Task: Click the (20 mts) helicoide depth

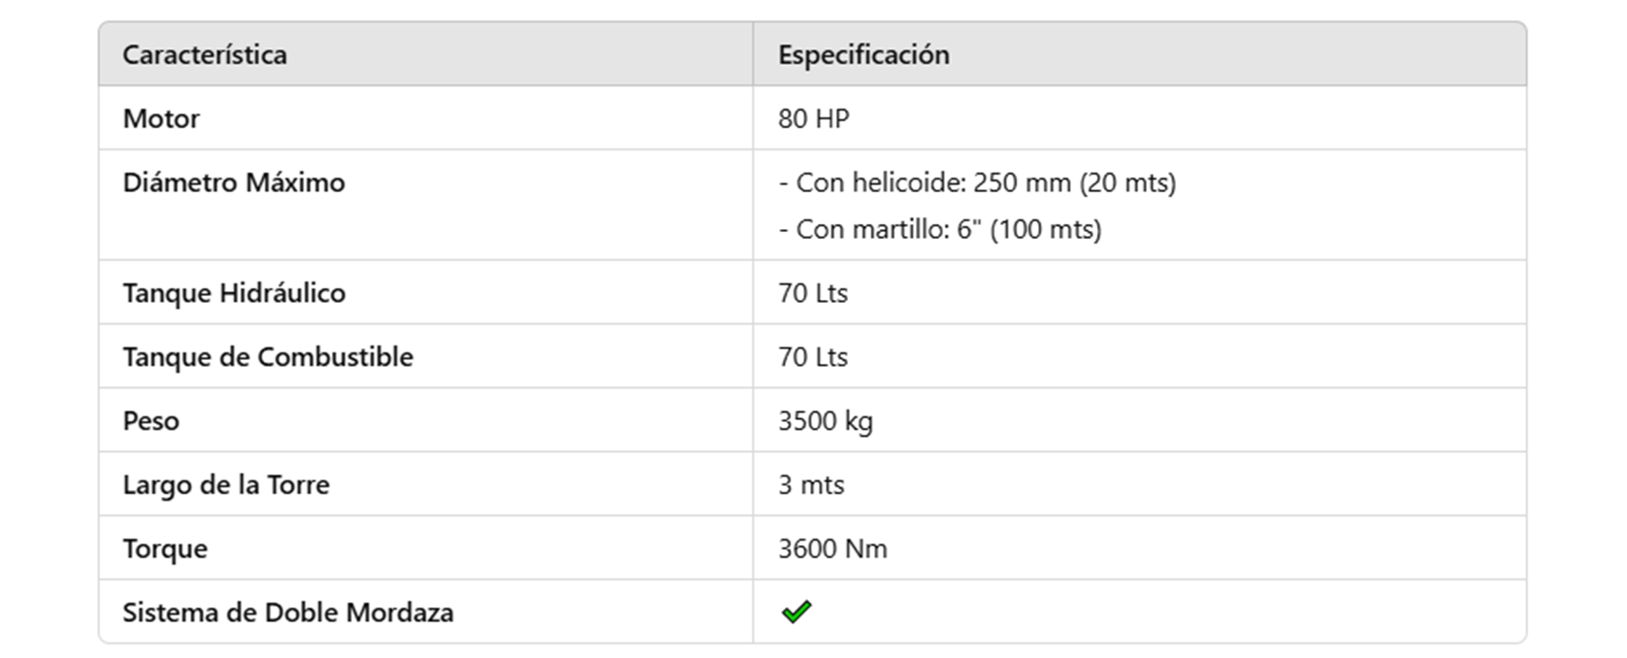Action: 1127,182
